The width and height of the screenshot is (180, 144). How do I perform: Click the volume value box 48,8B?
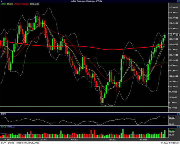click(172, 130)
